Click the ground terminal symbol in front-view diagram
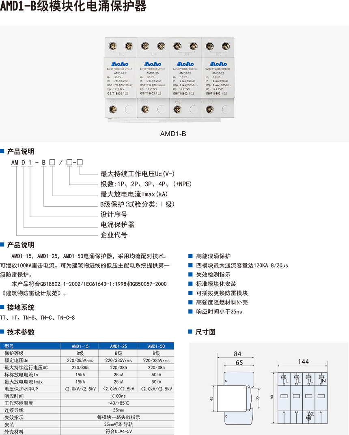 pos(309,416)
